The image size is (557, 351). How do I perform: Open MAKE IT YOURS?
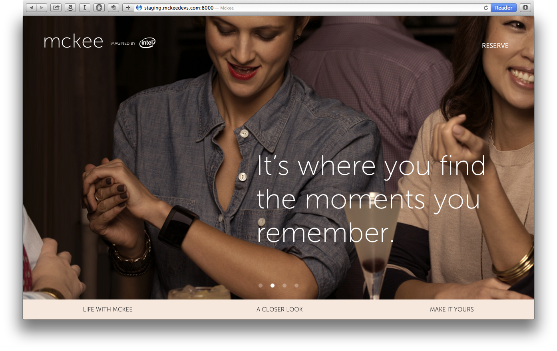[452, 309]
